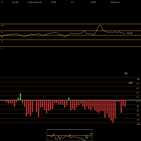The width and height of the screenshot is (141, 141).
Task: Click the MR right-axis label -20
Action: (x=138, y=106)
